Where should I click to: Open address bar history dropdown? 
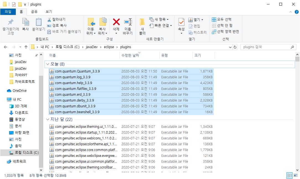[230, 47]
